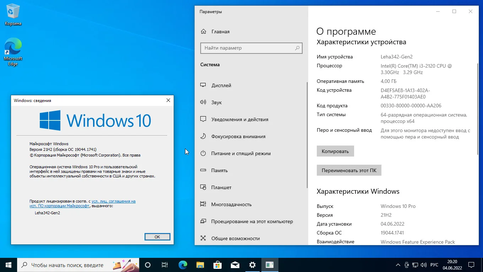Click the device name Leha342-Gen2 in Settings
The height and width of the screenshot is (272, 483).
[396, 57]
